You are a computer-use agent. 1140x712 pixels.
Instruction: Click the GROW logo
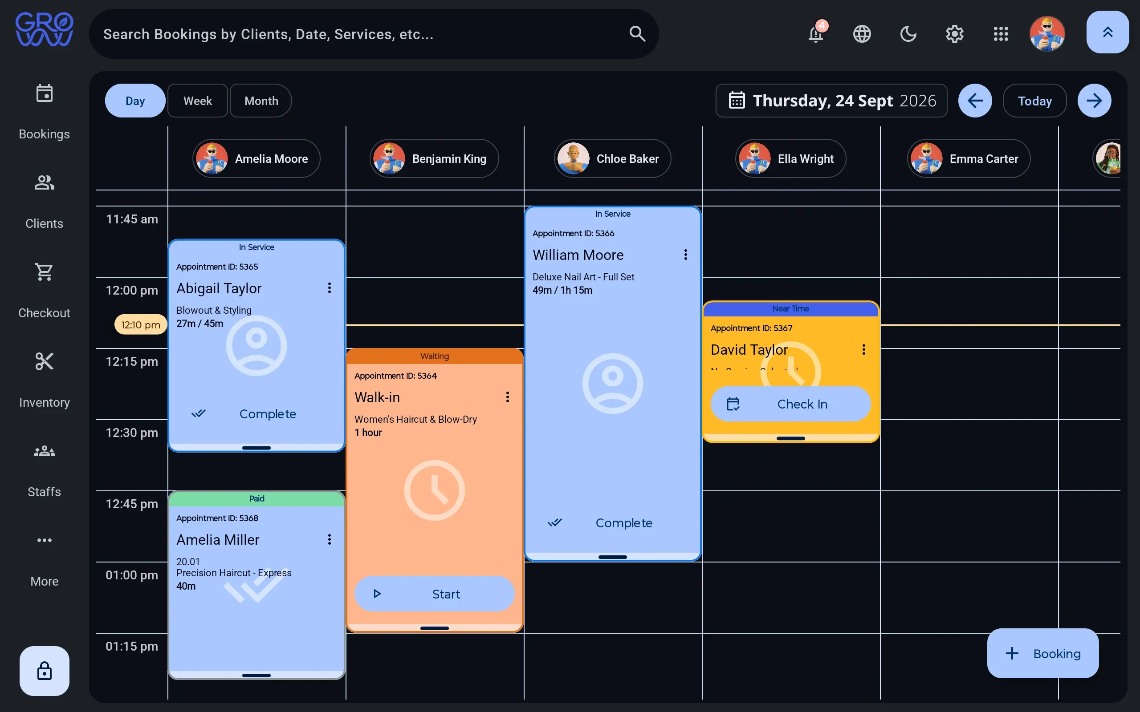(44, 29)
